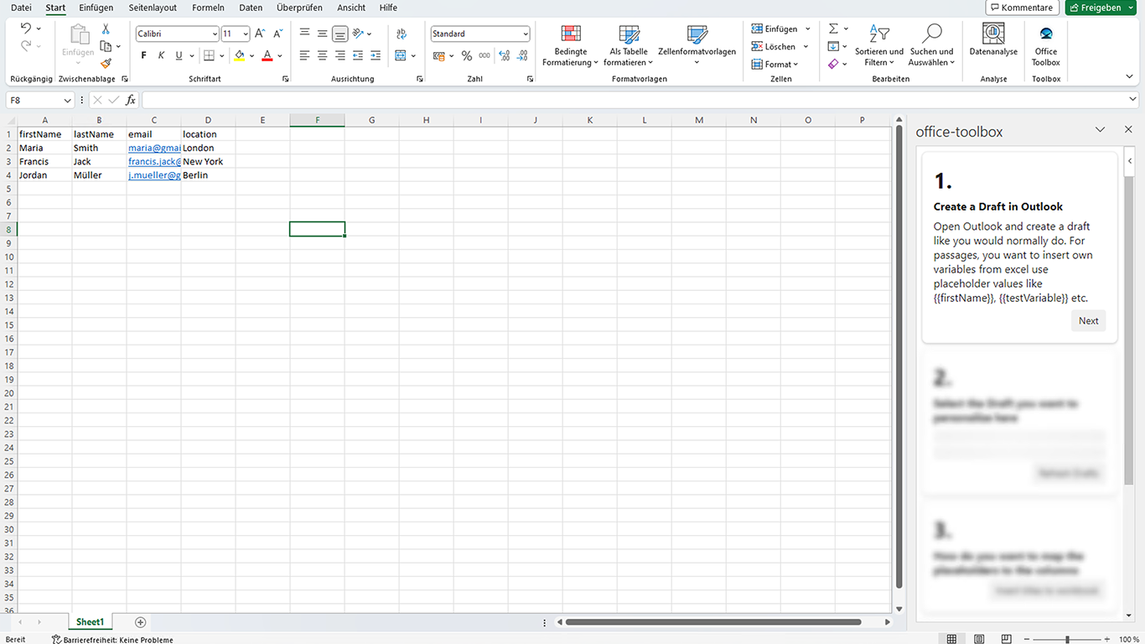Click the Clear eraser icon in Bearbeiten
Image resolution: width=1145 pixels, height=644 pixels.
coord(833,64)
